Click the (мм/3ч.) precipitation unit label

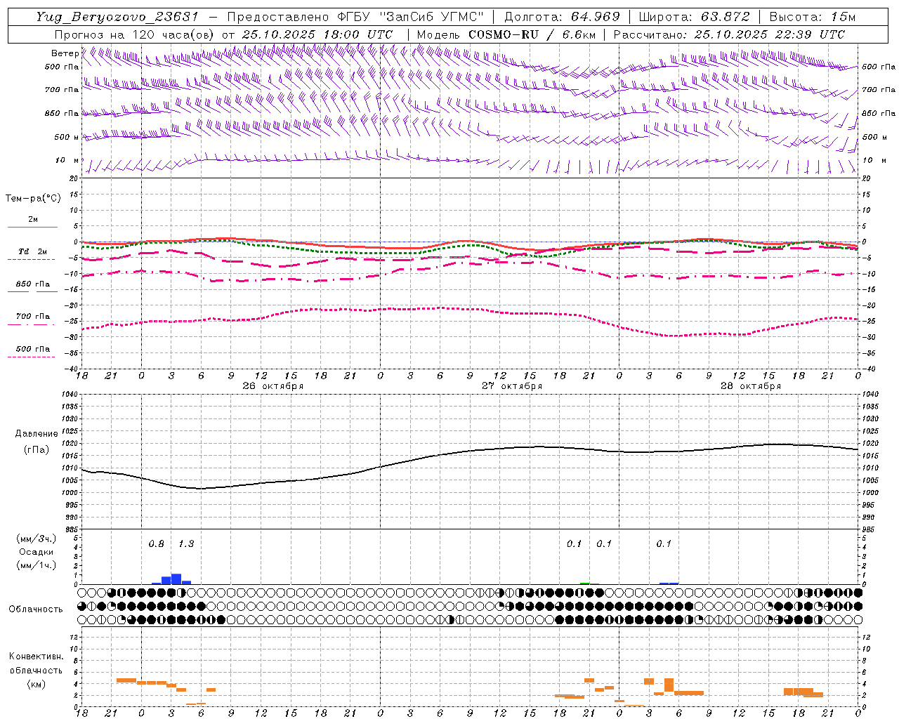coord(37,539)
